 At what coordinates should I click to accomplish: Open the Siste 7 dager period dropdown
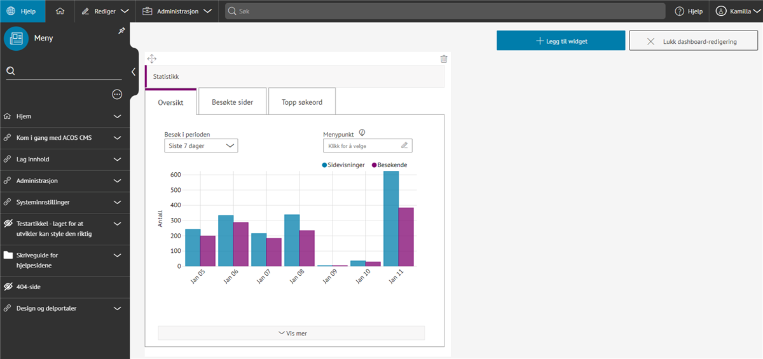(x=201, y=146)
